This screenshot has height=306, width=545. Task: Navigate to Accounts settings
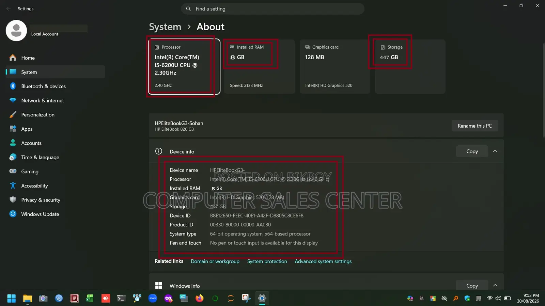pos(55,143)
